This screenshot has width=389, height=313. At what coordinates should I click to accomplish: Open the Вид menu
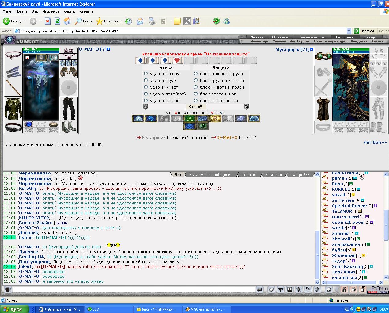coord(35,11)
